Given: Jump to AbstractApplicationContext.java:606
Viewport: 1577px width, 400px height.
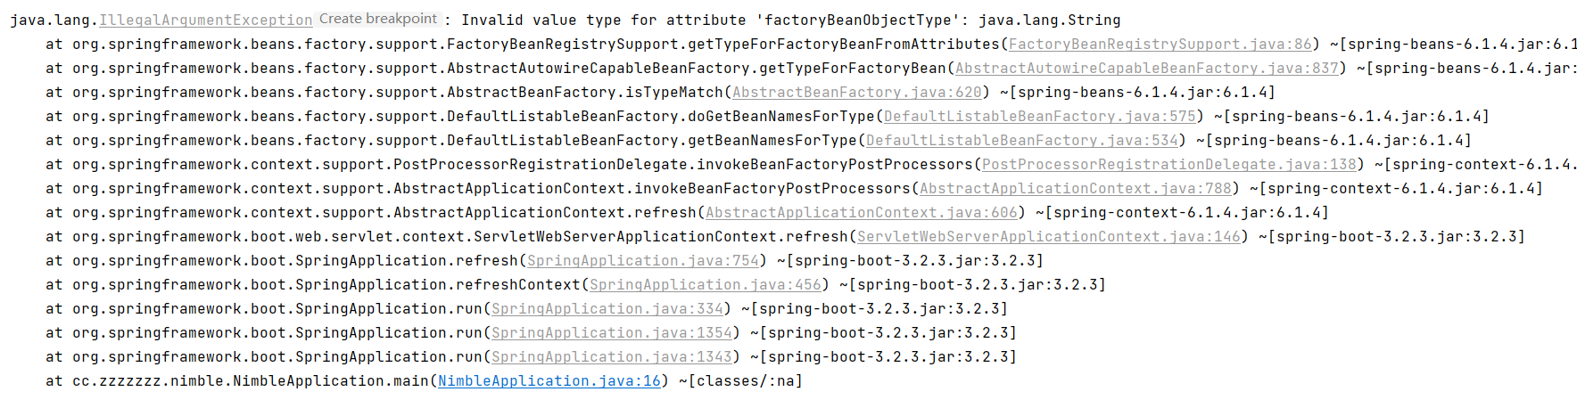Looking at the screenshot, I should click(x=861, y=212).
